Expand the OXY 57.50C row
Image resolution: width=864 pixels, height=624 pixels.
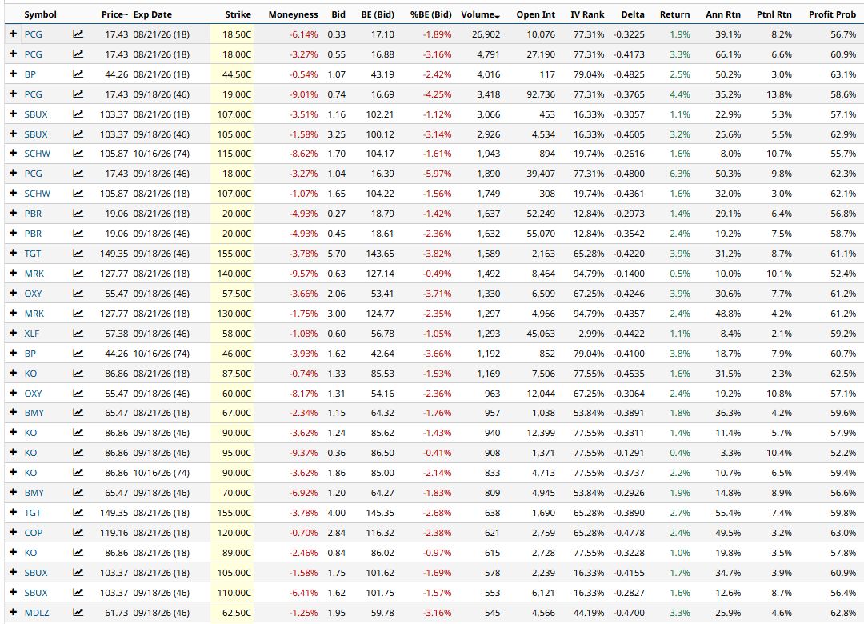tap(14, 293)
